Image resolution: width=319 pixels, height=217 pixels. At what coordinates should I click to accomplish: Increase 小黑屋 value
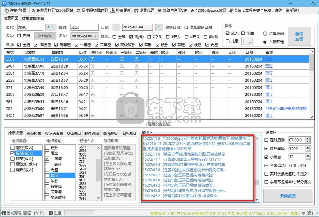[308, 155]
